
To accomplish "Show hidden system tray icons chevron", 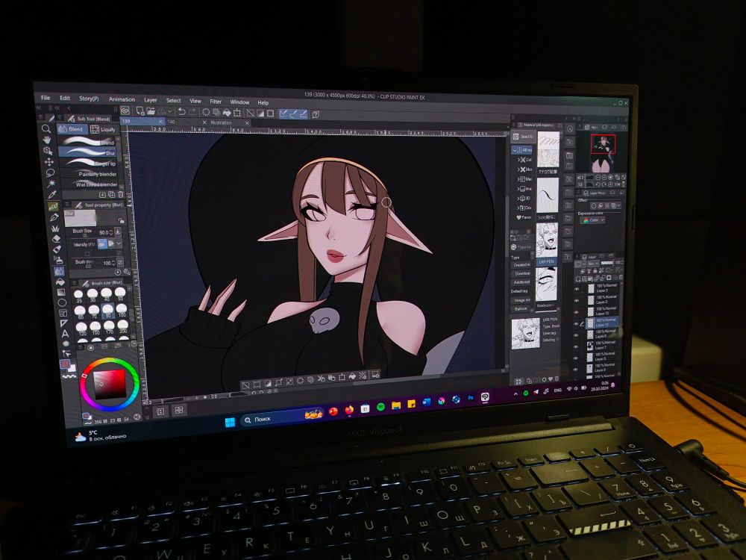I will [x=515, y=394].
